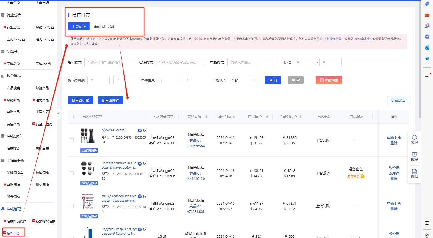The width and height of the screenshot is (433, 238).
Task: Open 客服 customer service headset widget
Action: pyautogui.click(x=414, y=140)
